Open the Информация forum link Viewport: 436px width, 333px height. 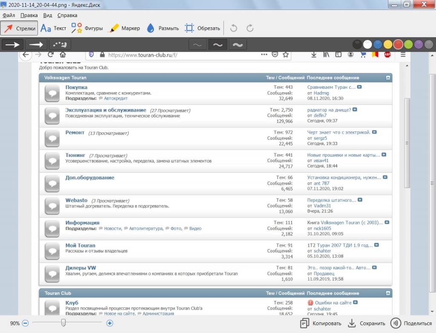coord(82,223)
